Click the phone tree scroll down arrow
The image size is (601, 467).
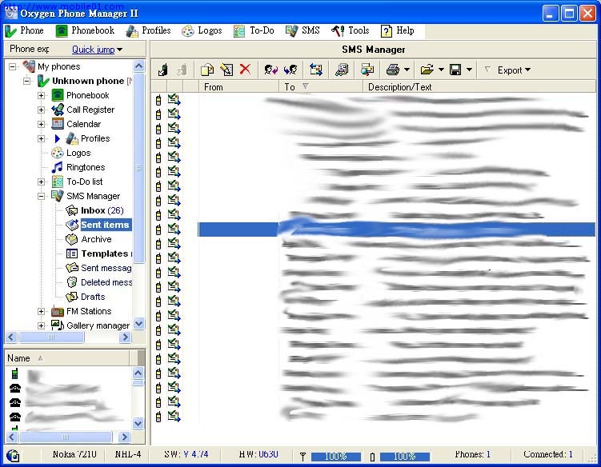point(138,324)
